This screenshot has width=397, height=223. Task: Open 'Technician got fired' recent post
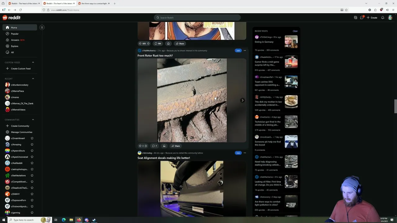pyautogui.click(x=268, y=124)
